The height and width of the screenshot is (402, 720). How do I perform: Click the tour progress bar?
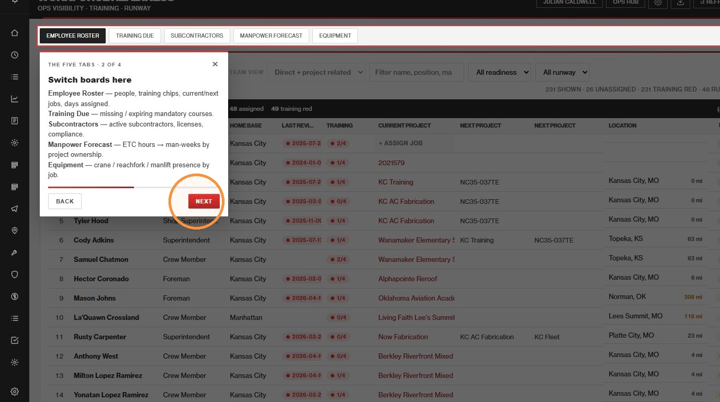tap(134, 187)
